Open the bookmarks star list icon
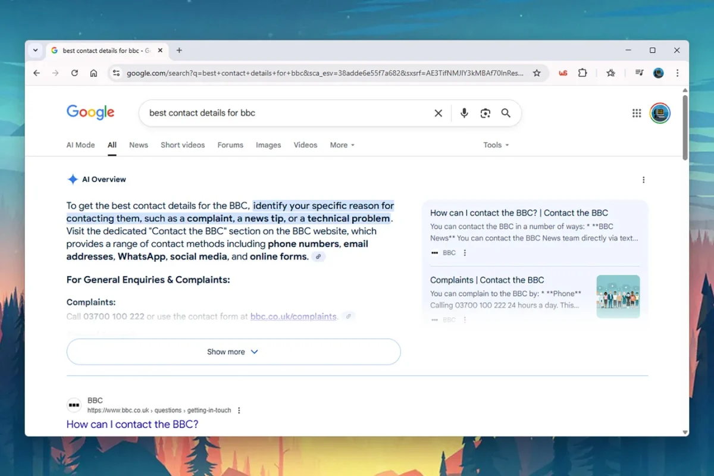714x476 pixels. (611, 73)
